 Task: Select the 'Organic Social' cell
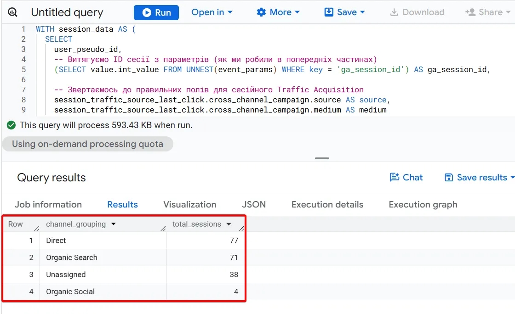tap(103, 292)
